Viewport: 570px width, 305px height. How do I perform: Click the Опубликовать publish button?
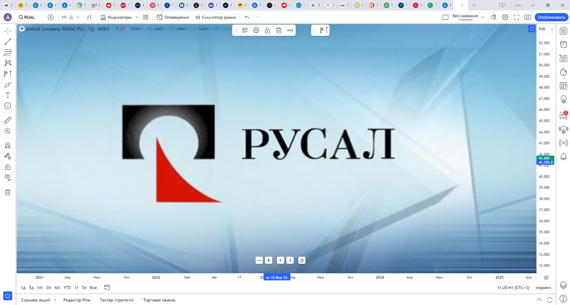point(551,17)
